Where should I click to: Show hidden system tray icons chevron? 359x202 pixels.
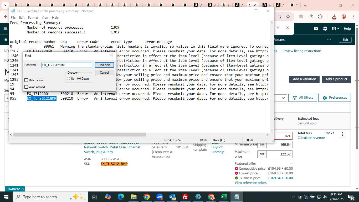pos(294,197)
